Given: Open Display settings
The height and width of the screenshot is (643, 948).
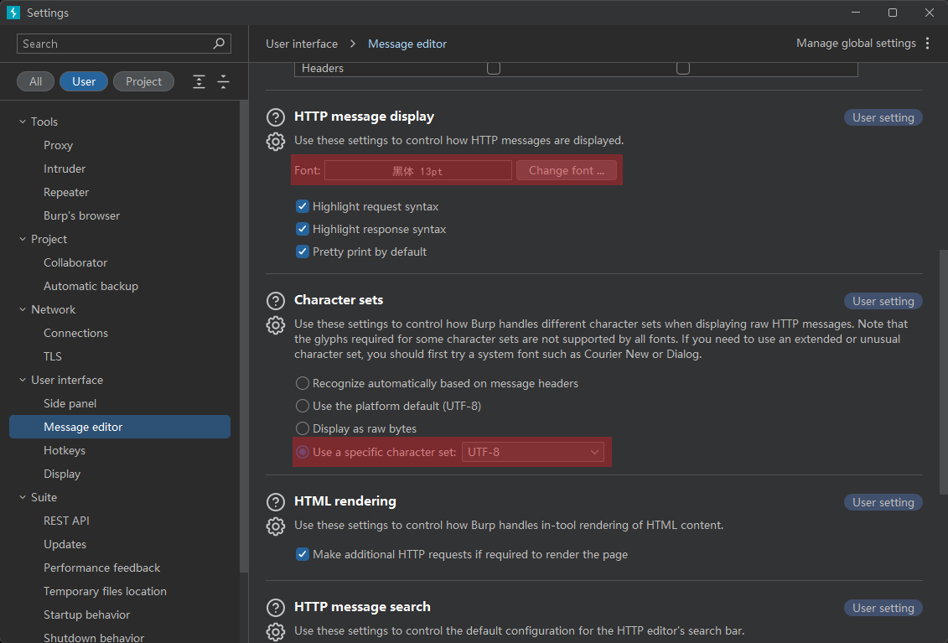Looking at the screenshot, I should pyautogui.click(x=62, y=474).
